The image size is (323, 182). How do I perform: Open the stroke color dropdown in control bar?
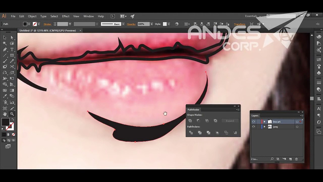[x=39, y=24]
